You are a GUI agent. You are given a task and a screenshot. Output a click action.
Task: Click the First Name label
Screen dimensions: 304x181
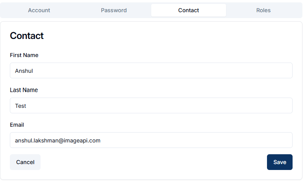[x=24, y=55]
